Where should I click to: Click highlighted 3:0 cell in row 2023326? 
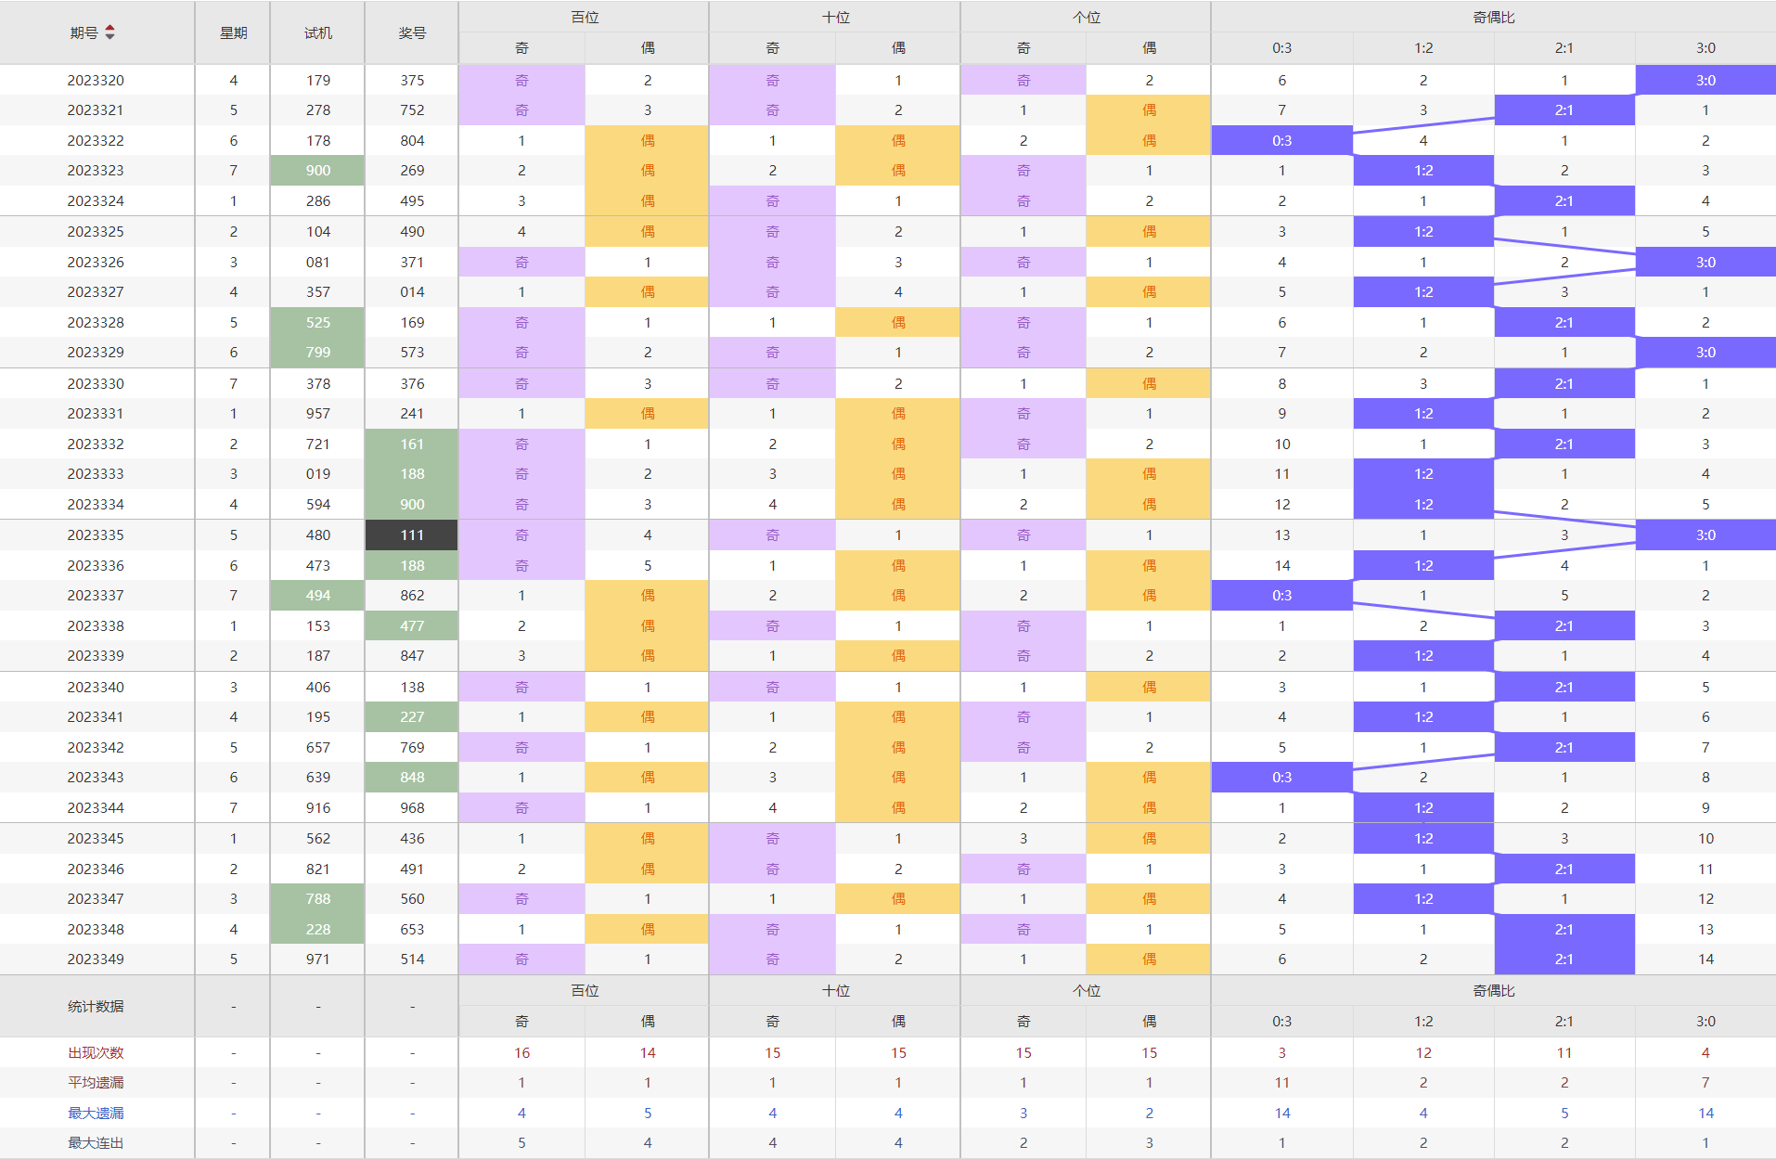pyautogui.click(x=1705, y=263)
